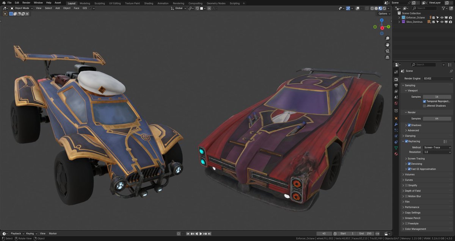Click the pan hand viewport gizmo

pos(388,45)
